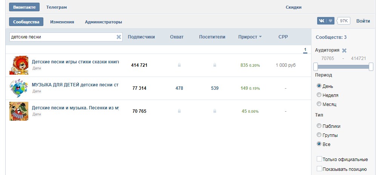The image size is (382, 175).
Task: Click the lock icon in the Охват column, first row
Action: 179,65
